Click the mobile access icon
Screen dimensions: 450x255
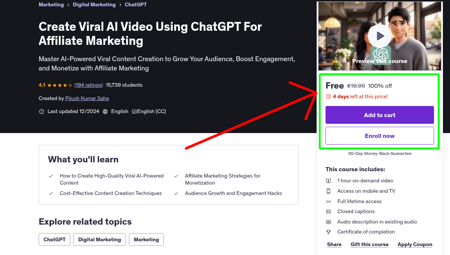coord(328,191)
